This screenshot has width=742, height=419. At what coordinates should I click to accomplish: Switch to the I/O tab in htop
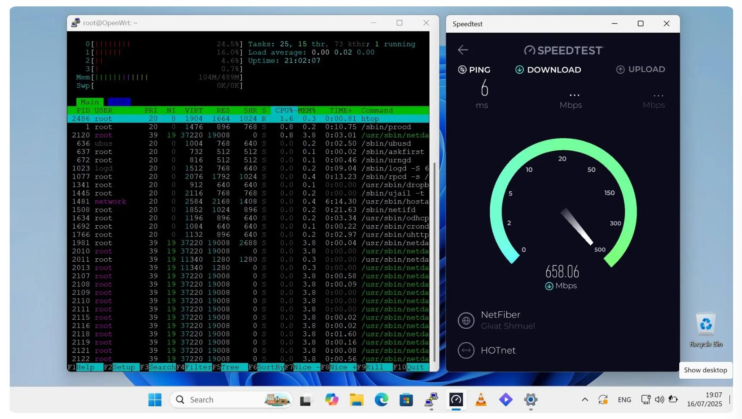[119, 102]
